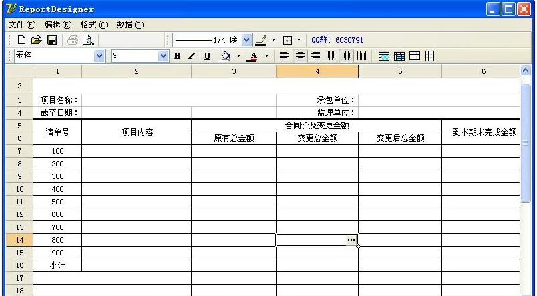Toggle underline formatting
The image size is (537, 296).
(207, 56)
